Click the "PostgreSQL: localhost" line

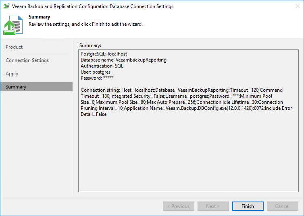(104, 54)
